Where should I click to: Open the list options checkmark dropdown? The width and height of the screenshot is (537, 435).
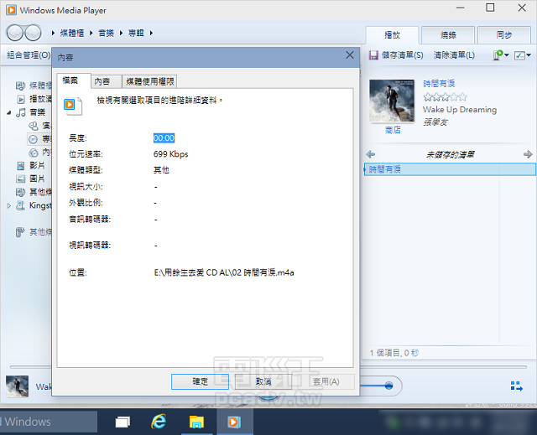522,55
